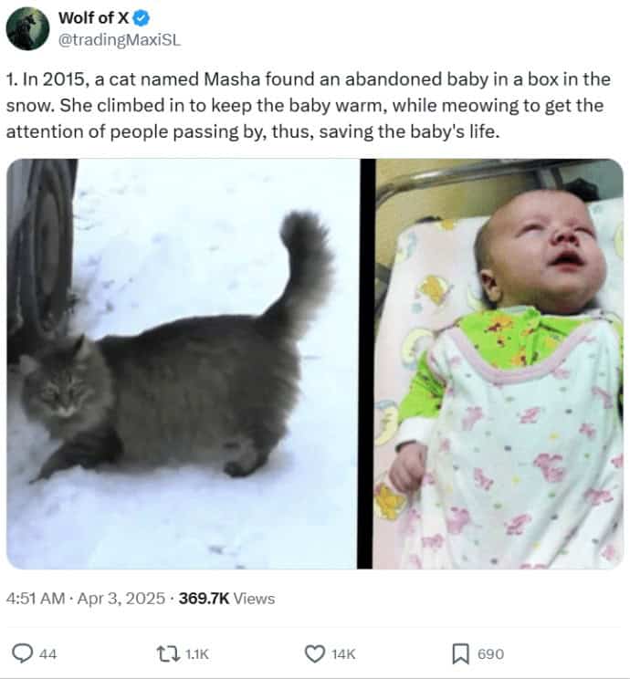Click the repost arrows icon
The width and height of the screenshot is (630, 679).
[x=168, y=653]
